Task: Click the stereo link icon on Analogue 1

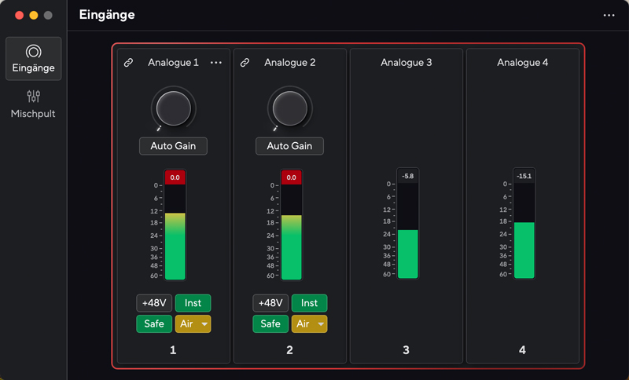Action: tap(128, 63)
